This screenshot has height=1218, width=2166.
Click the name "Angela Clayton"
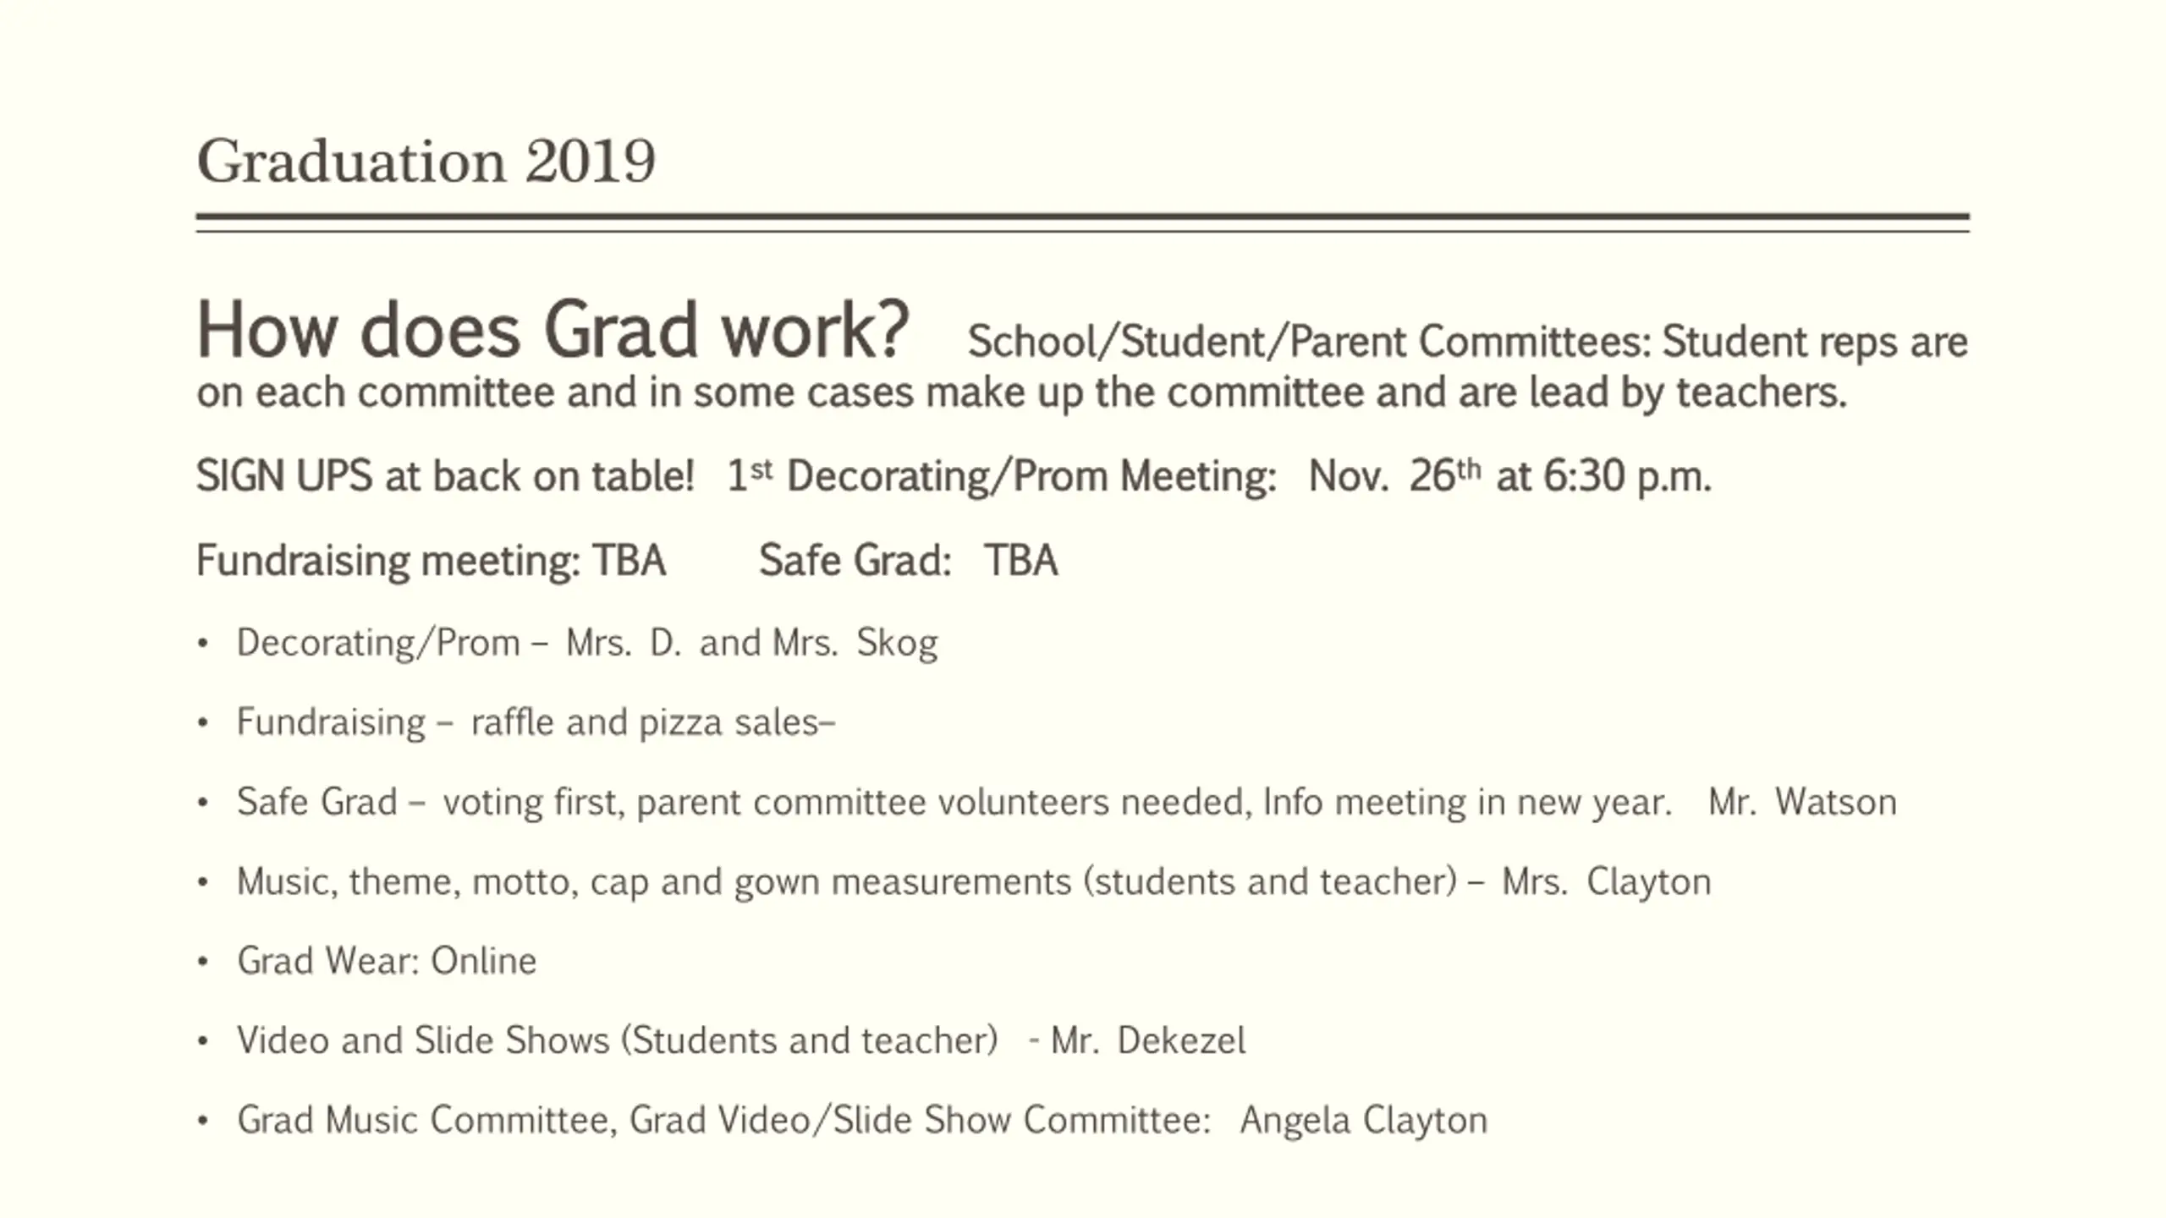(1363, 1121)
